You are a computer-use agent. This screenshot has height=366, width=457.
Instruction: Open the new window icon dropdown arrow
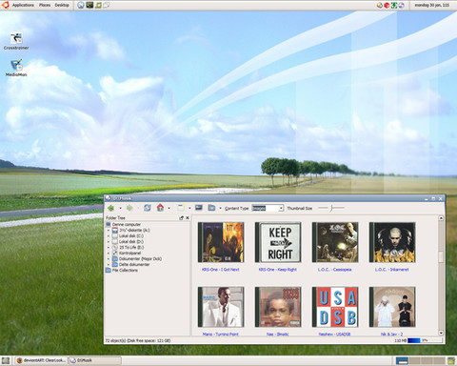pyautogui.click(x=189, y=209)
